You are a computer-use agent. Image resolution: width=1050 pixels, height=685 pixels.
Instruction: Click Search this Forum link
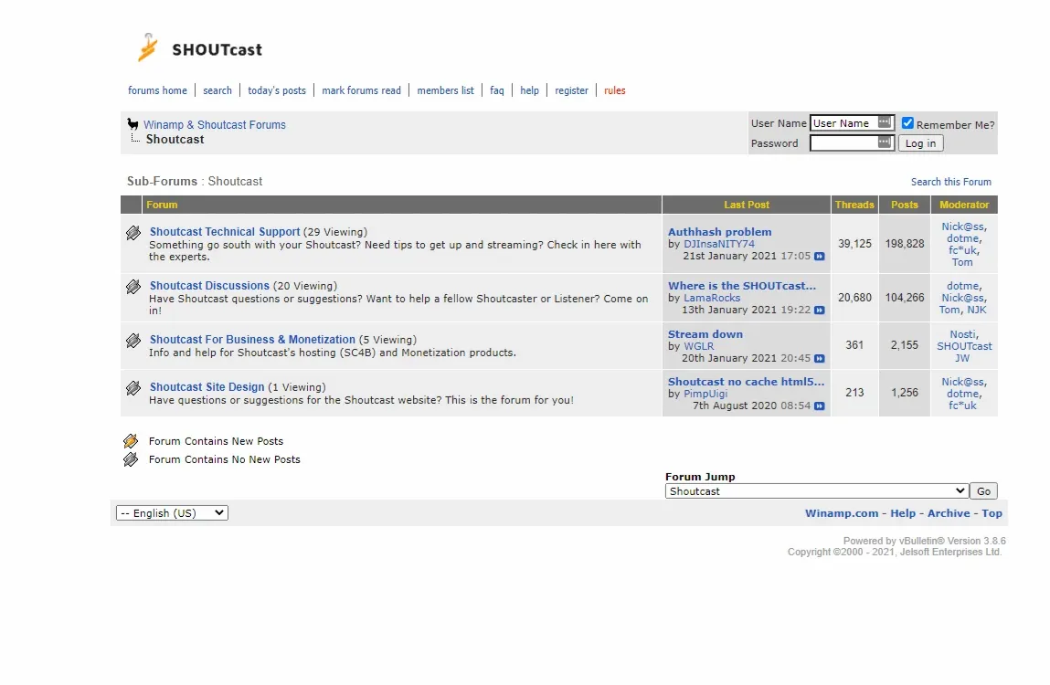click(951, 182)
